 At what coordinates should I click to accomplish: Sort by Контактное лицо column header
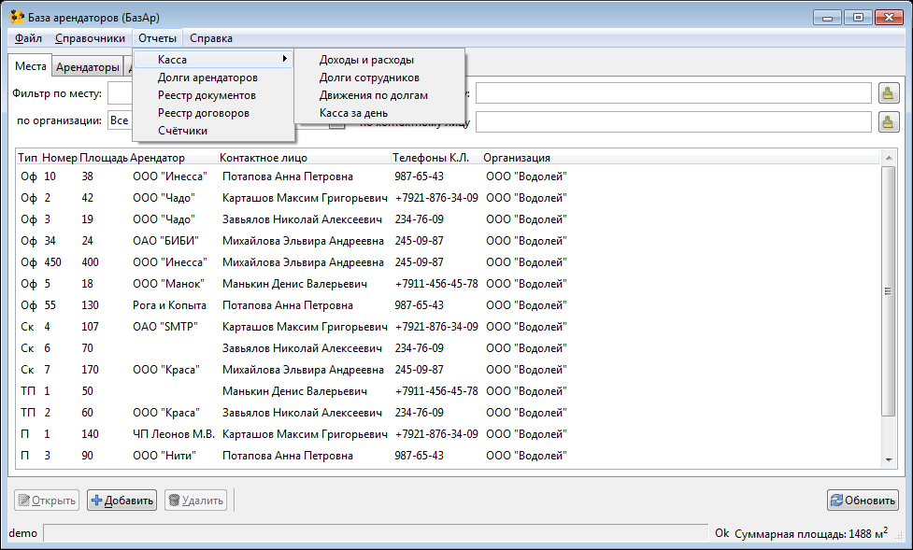pyautogui.click(x=304, y=157)
